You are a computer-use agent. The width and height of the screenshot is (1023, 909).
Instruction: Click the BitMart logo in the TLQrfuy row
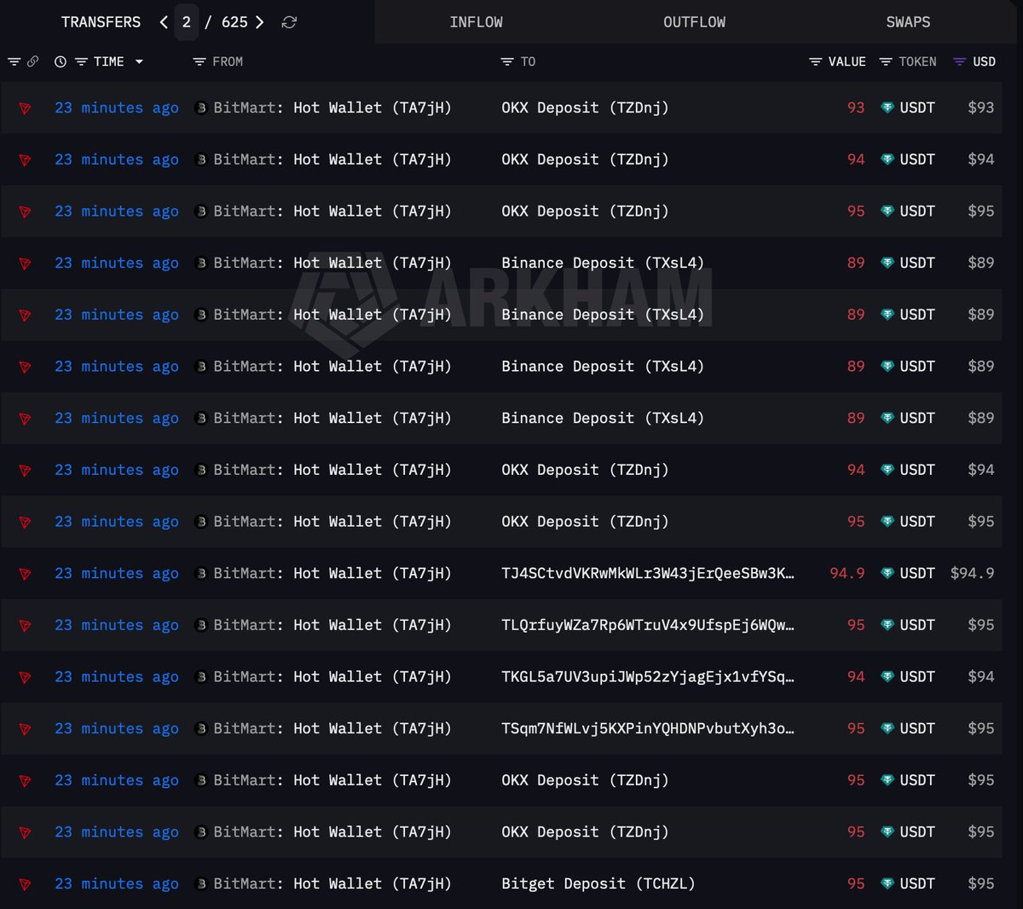(201, 625)
